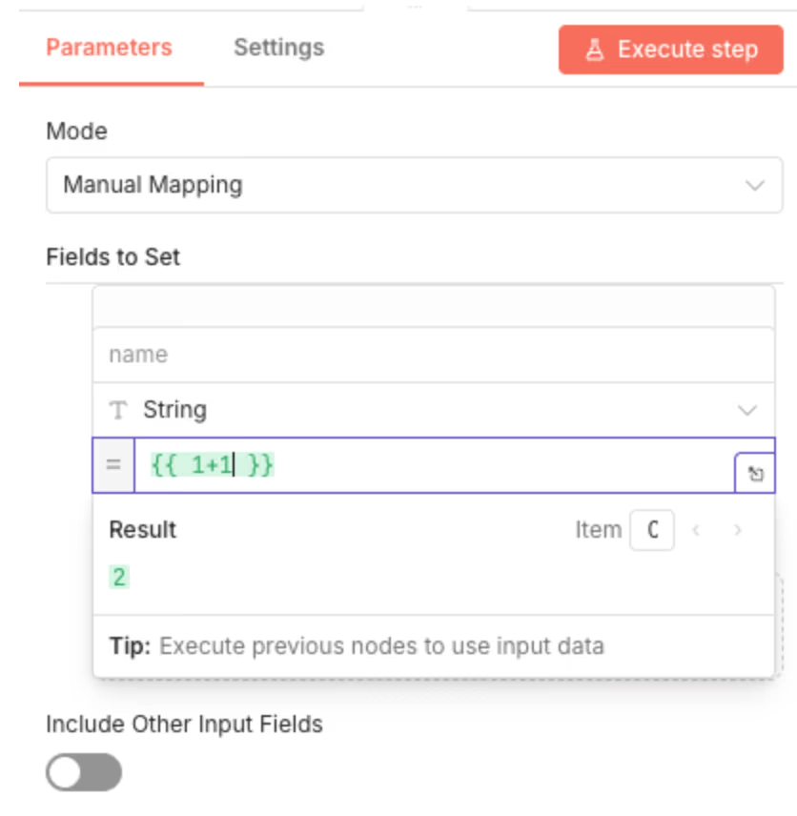Viewport: 797px width, 816px height.
Task: Click the Item index number box
Action: pyautogui.click(x=652, y=530)
